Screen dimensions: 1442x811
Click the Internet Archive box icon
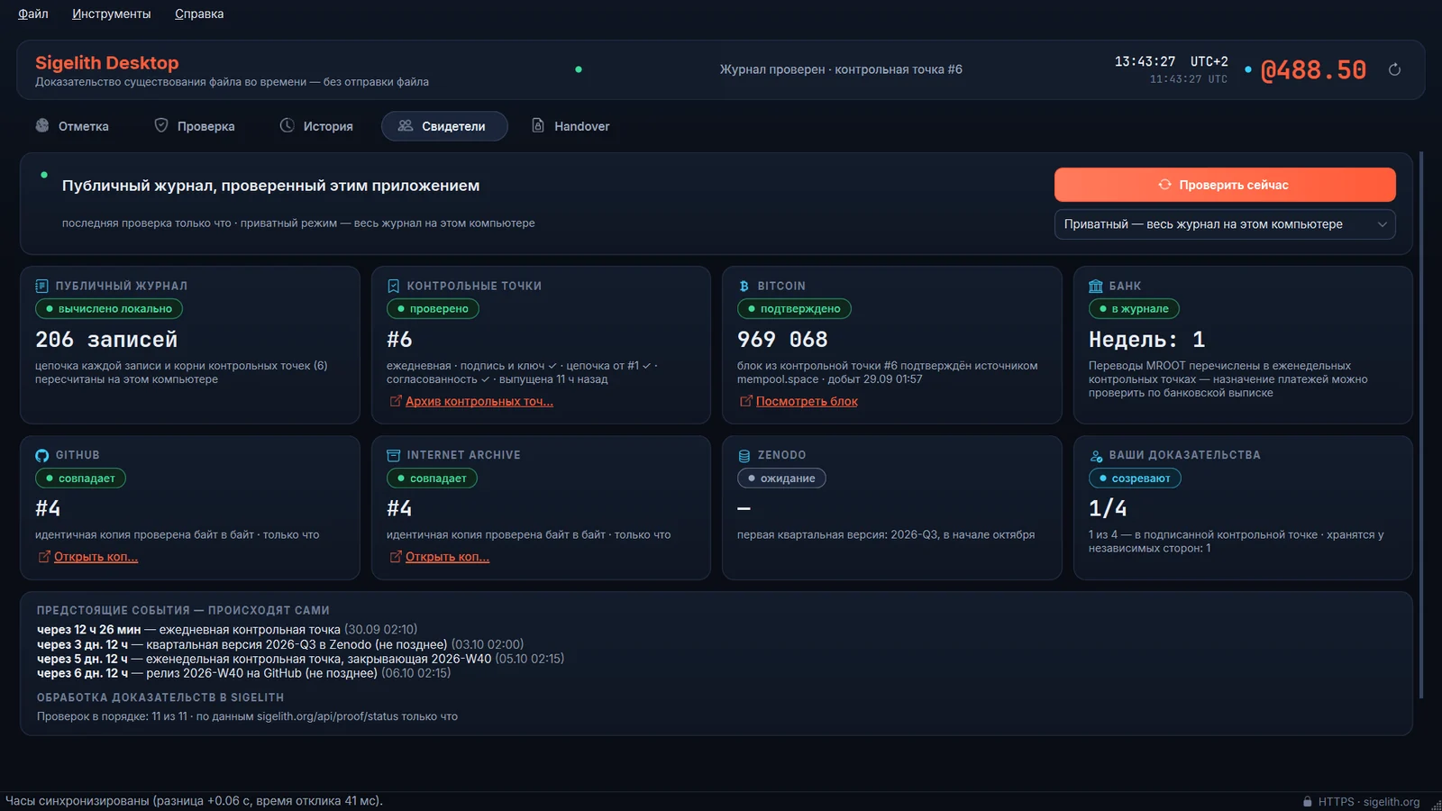point(393,455)
